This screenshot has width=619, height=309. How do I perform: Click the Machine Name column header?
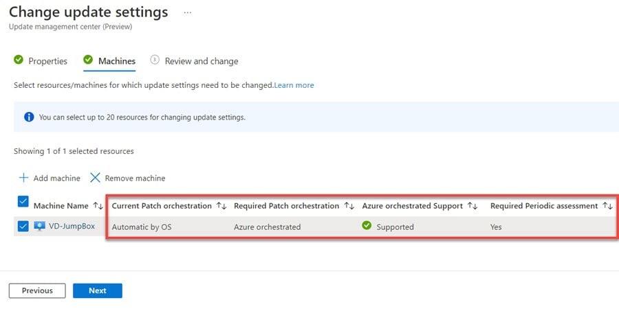(x=61, y=206)
